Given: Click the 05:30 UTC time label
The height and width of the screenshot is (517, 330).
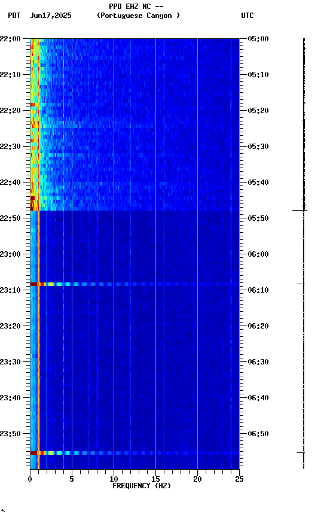Looking at the screenshot, I should coord(258,147).
